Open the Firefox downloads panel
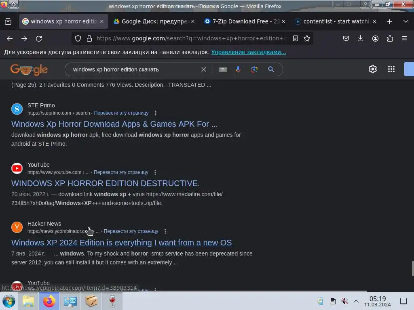This screenshot has width=414, height=310. 360,38
